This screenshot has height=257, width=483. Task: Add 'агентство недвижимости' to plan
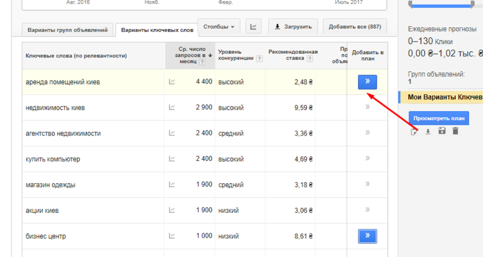(367, 132)
